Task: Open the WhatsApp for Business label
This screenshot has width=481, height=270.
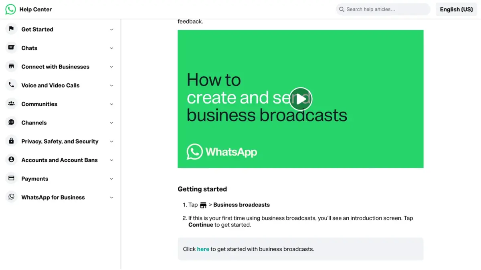Action: point(53,197)
